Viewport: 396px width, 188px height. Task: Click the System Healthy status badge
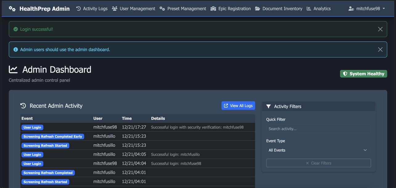(x=363, y=74)
